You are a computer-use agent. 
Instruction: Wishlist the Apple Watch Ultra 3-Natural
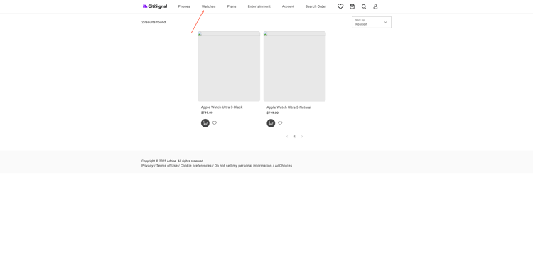280,123
